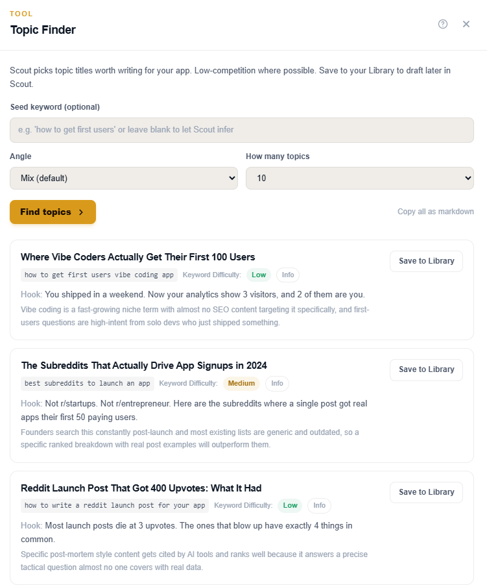Screen dimensions: 487x585
Task: Click keyword tag 'how to get first users vibe coding app'
Action: click(x=99, y=275)
